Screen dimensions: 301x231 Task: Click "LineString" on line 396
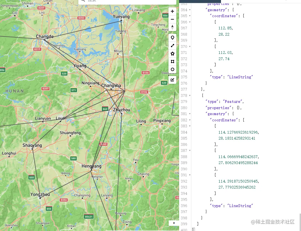240,206
